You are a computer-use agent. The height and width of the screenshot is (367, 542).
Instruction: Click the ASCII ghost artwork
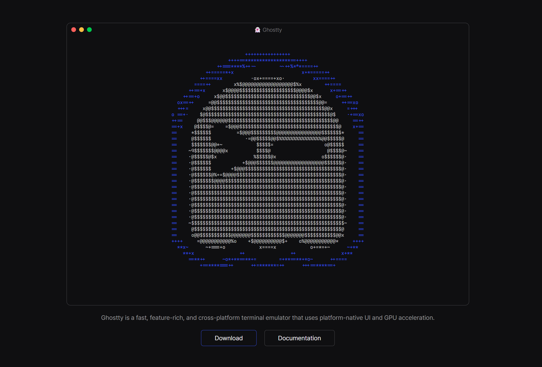click(x=268, y=160)
